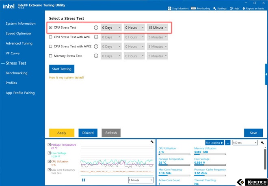Image resolution: width=268 pixels, height=186 pixels.
Task: Click Core Voltage 0.884 V value
Action: tap(200, 162)
